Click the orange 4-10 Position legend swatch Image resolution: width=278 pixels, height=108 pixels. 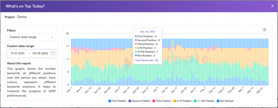point(175,101)
